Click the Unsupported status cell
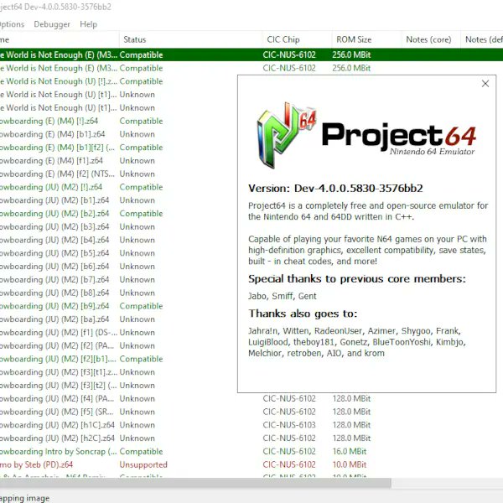503x503 pixels. [143, 464]
